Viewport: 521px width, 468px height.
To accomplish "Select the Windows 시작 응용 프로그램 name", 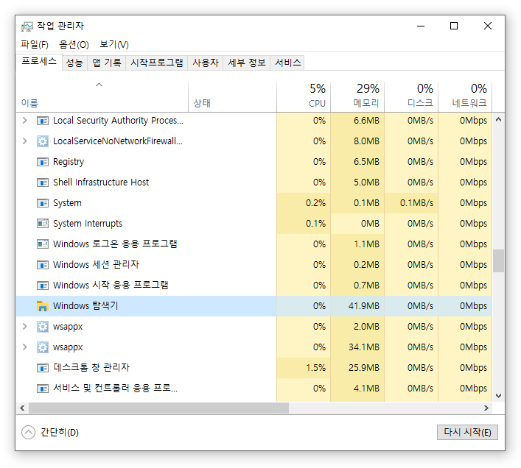I will click(x=111, y=286).
